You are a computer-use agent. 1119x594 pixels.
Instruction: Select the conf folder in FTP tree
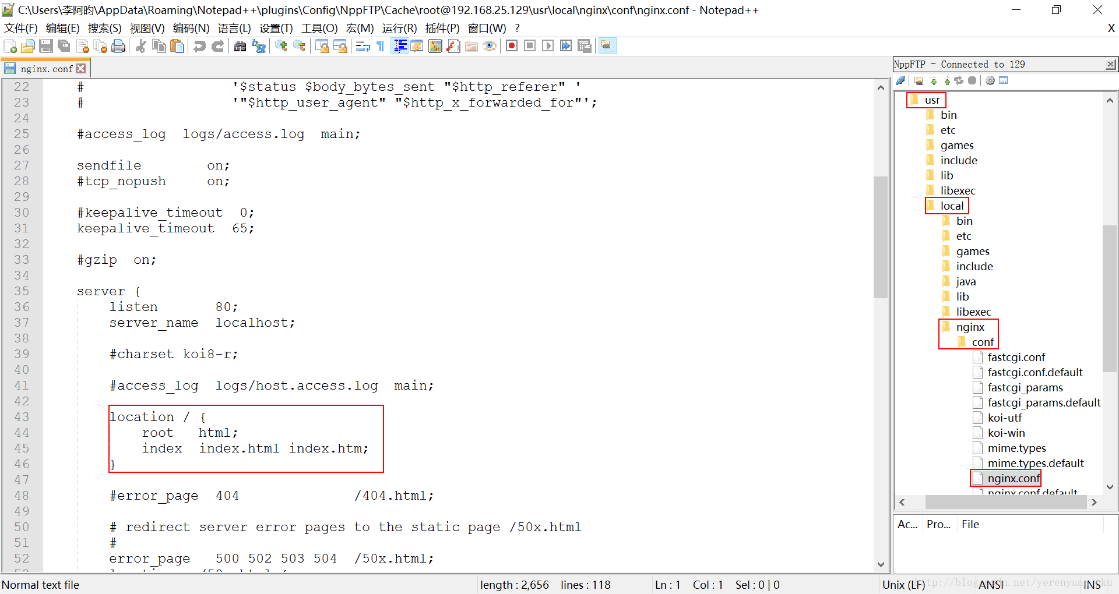[x=983, y=342]
